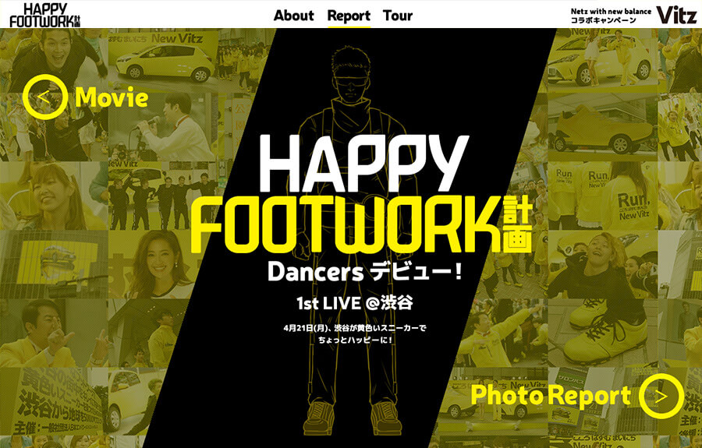Open Netz with new balance campaign text
The height and width of the screenshot is (448, 702).
pos(611,16)
